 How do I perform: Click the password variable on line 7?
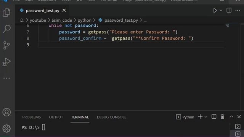[x=69, y=32]
